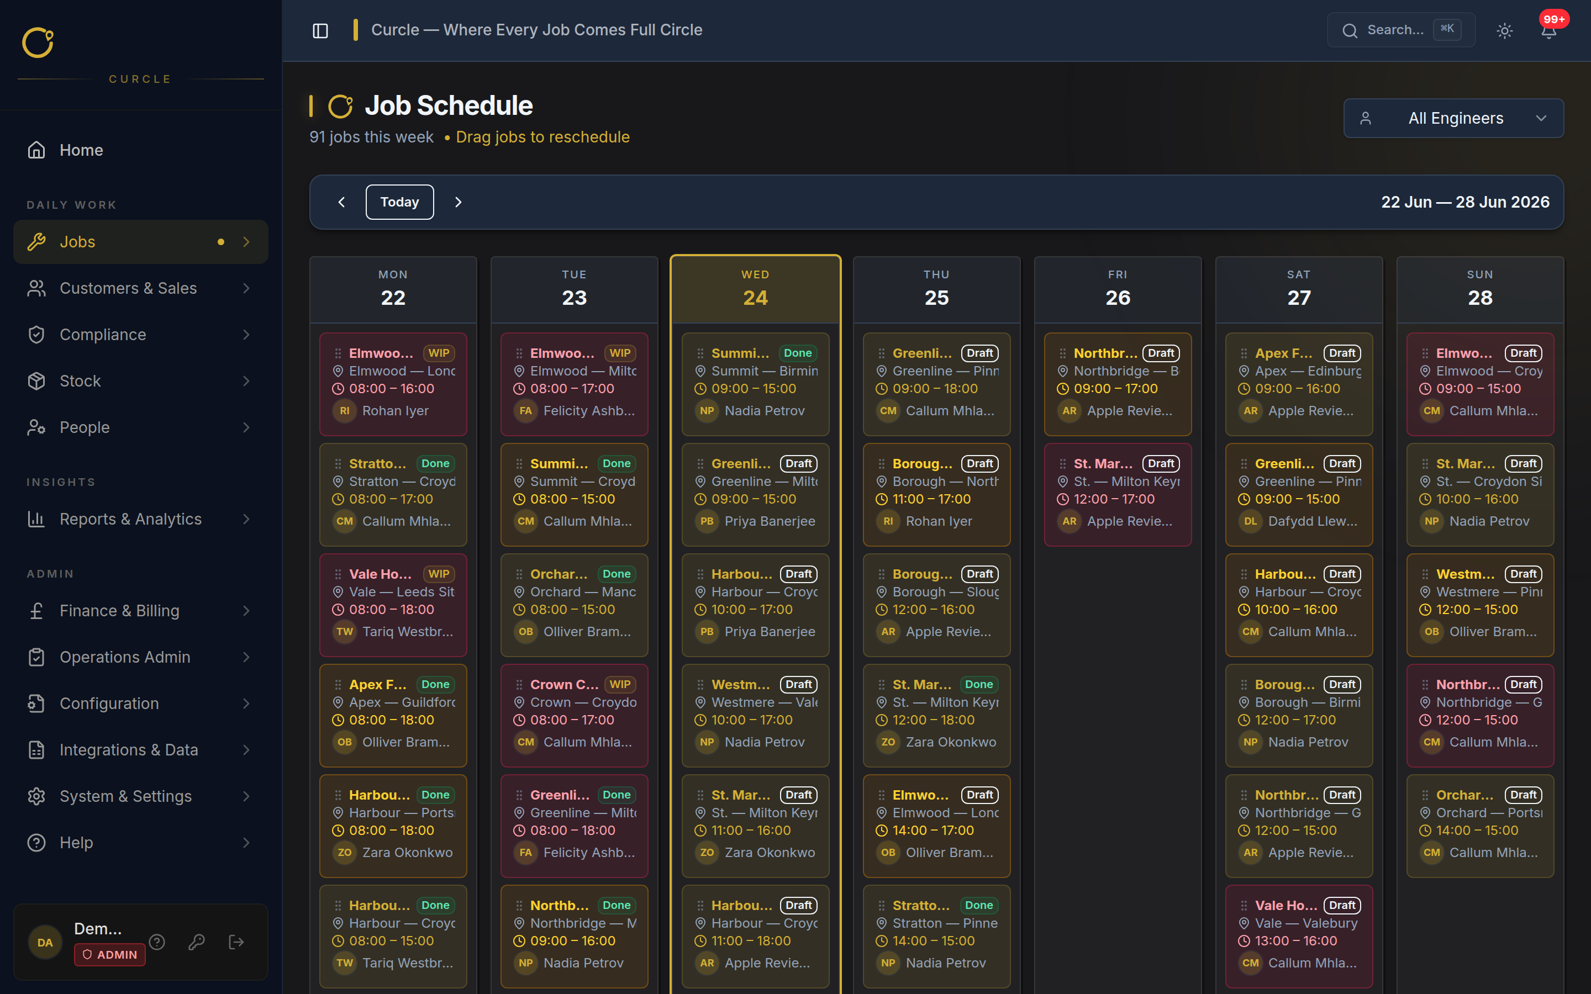The height and width of the screenshot is (994, 1591).
Task: Grab the drag handle on Monday Elmwood job
Action: click(338, 353)
